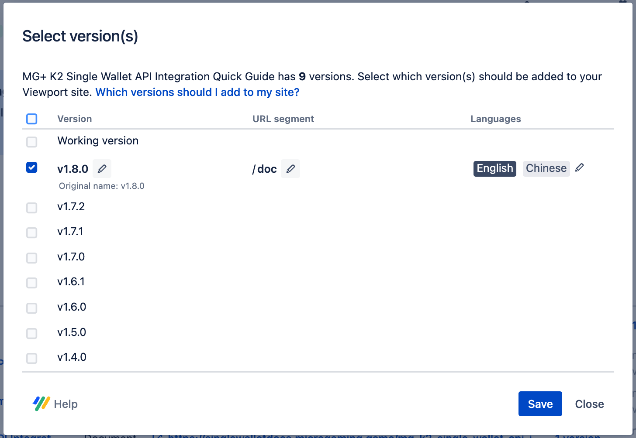This screenshot has width=636, height=438.
Task: Click the Help logo icon
Action: (x=41, y=404)
